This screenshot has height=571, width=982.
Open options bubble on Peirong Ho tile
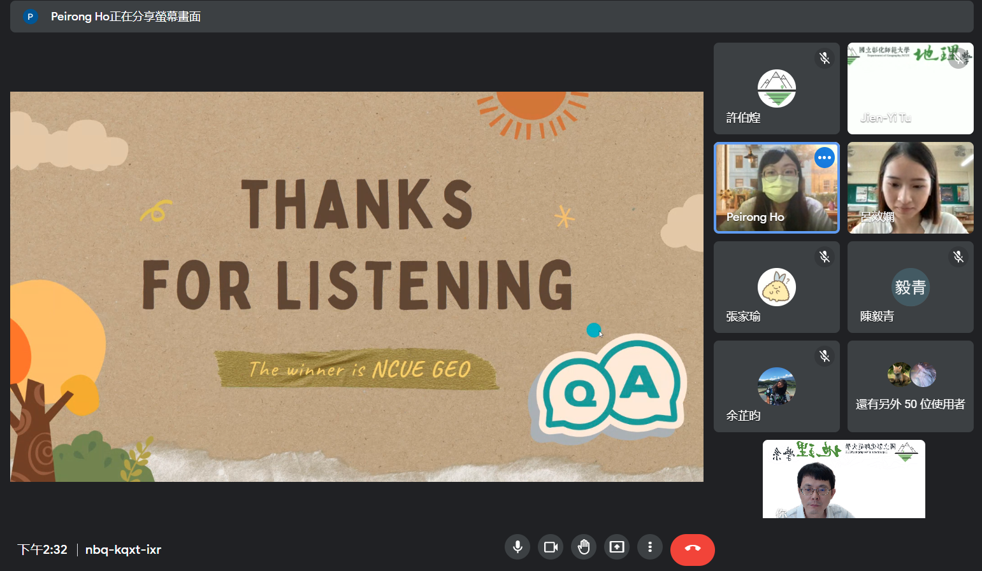pos(824,158)
